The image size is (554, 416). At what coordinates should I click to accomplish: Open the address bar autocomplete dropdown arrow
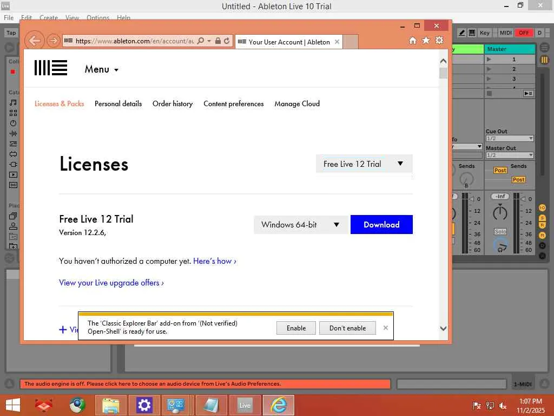209,41
